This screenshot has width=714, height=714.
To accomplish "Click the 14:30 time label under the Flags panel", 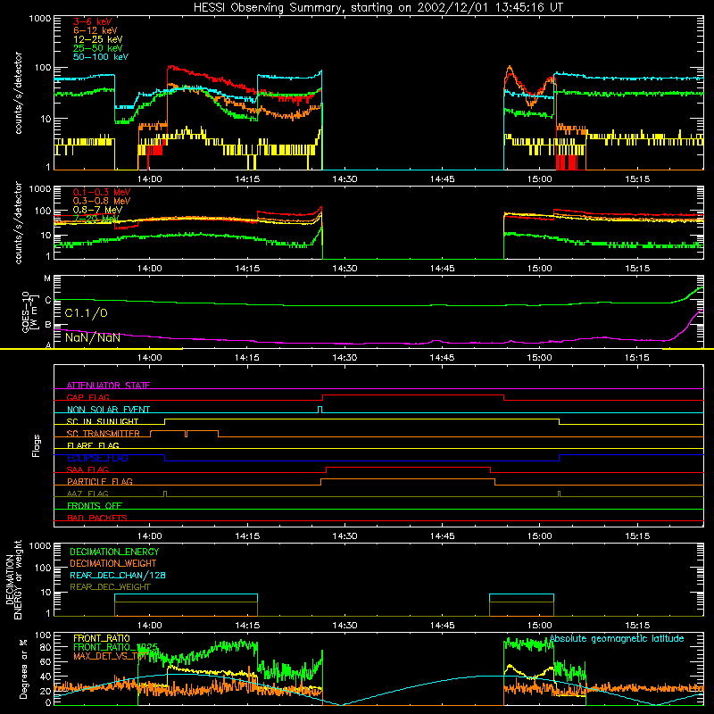I will pos(345,536).
